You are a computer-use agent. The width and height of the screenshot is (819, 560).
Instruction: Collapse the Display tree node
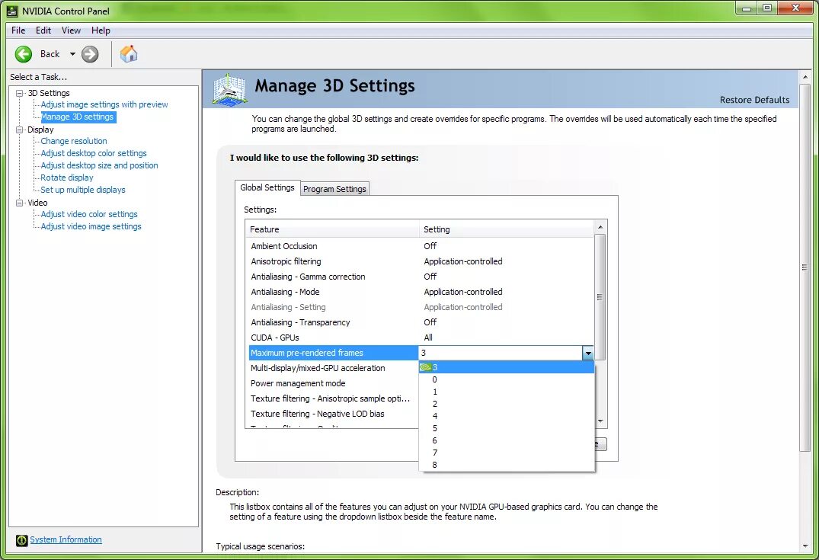pos(19,130)
